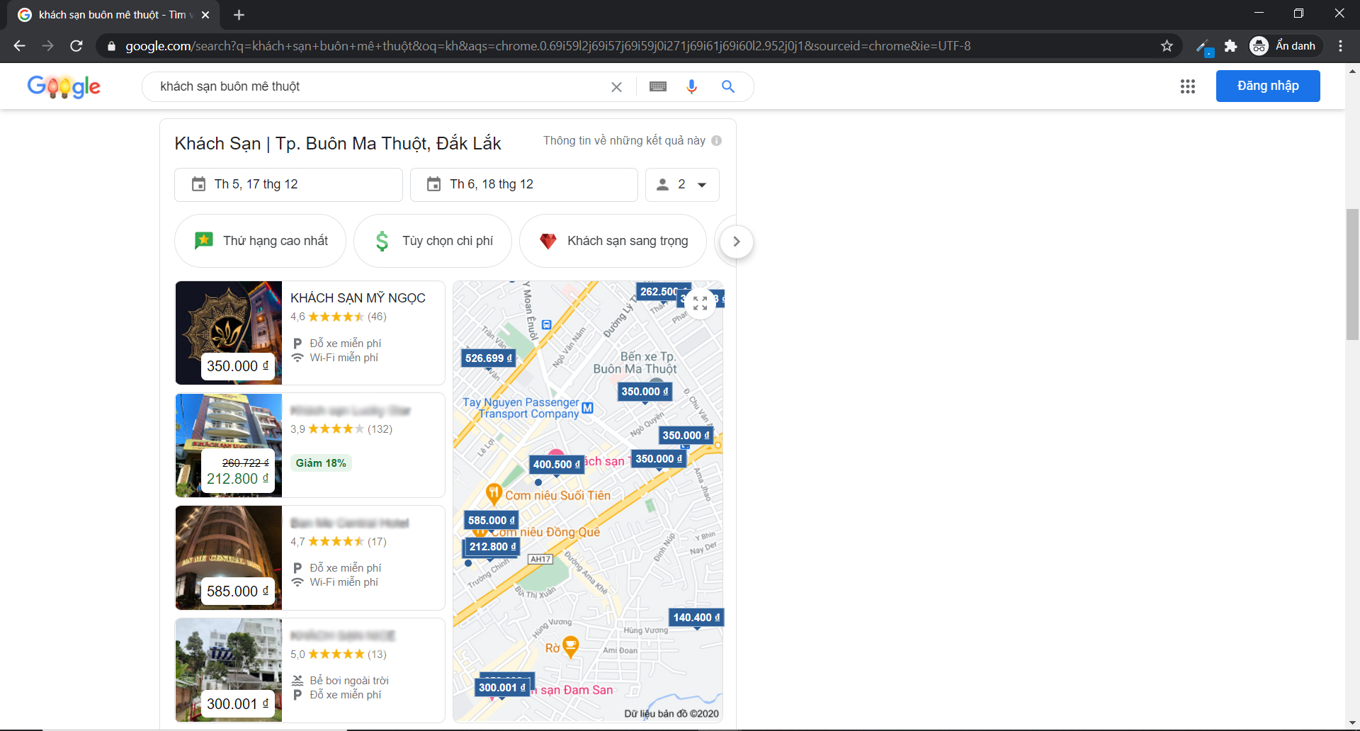Viewport: 1360px width, 731px height.
Task: Click hotel thumbnail priced 300.001 đ
Action: 229,670
